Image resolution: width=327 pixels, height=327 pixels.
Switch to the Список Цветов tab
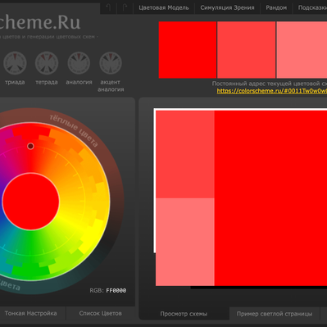click(x=100, y=313)
